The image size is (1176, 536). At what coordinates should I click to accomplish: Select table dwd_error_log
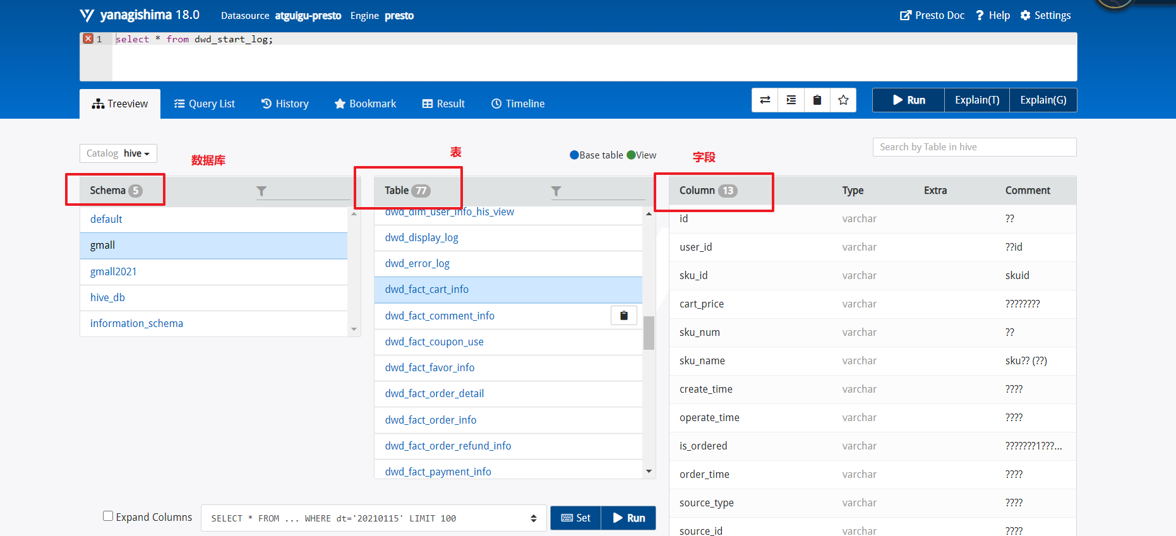click(508, 263)
